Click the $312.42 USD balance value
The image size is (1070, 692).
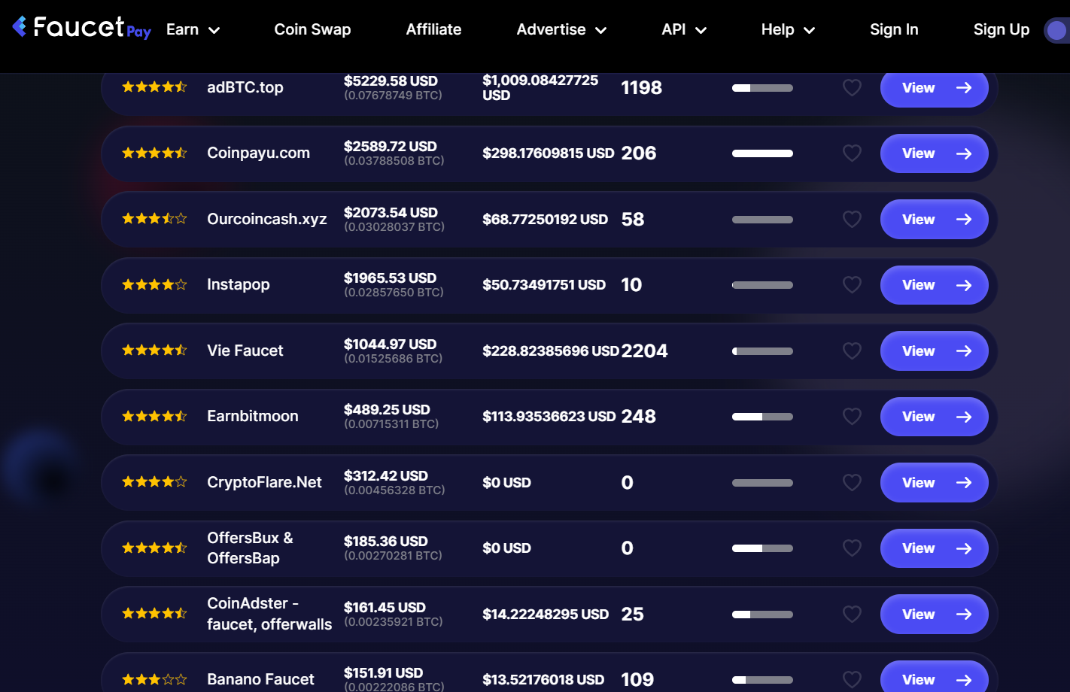click(x=386, y=476)
